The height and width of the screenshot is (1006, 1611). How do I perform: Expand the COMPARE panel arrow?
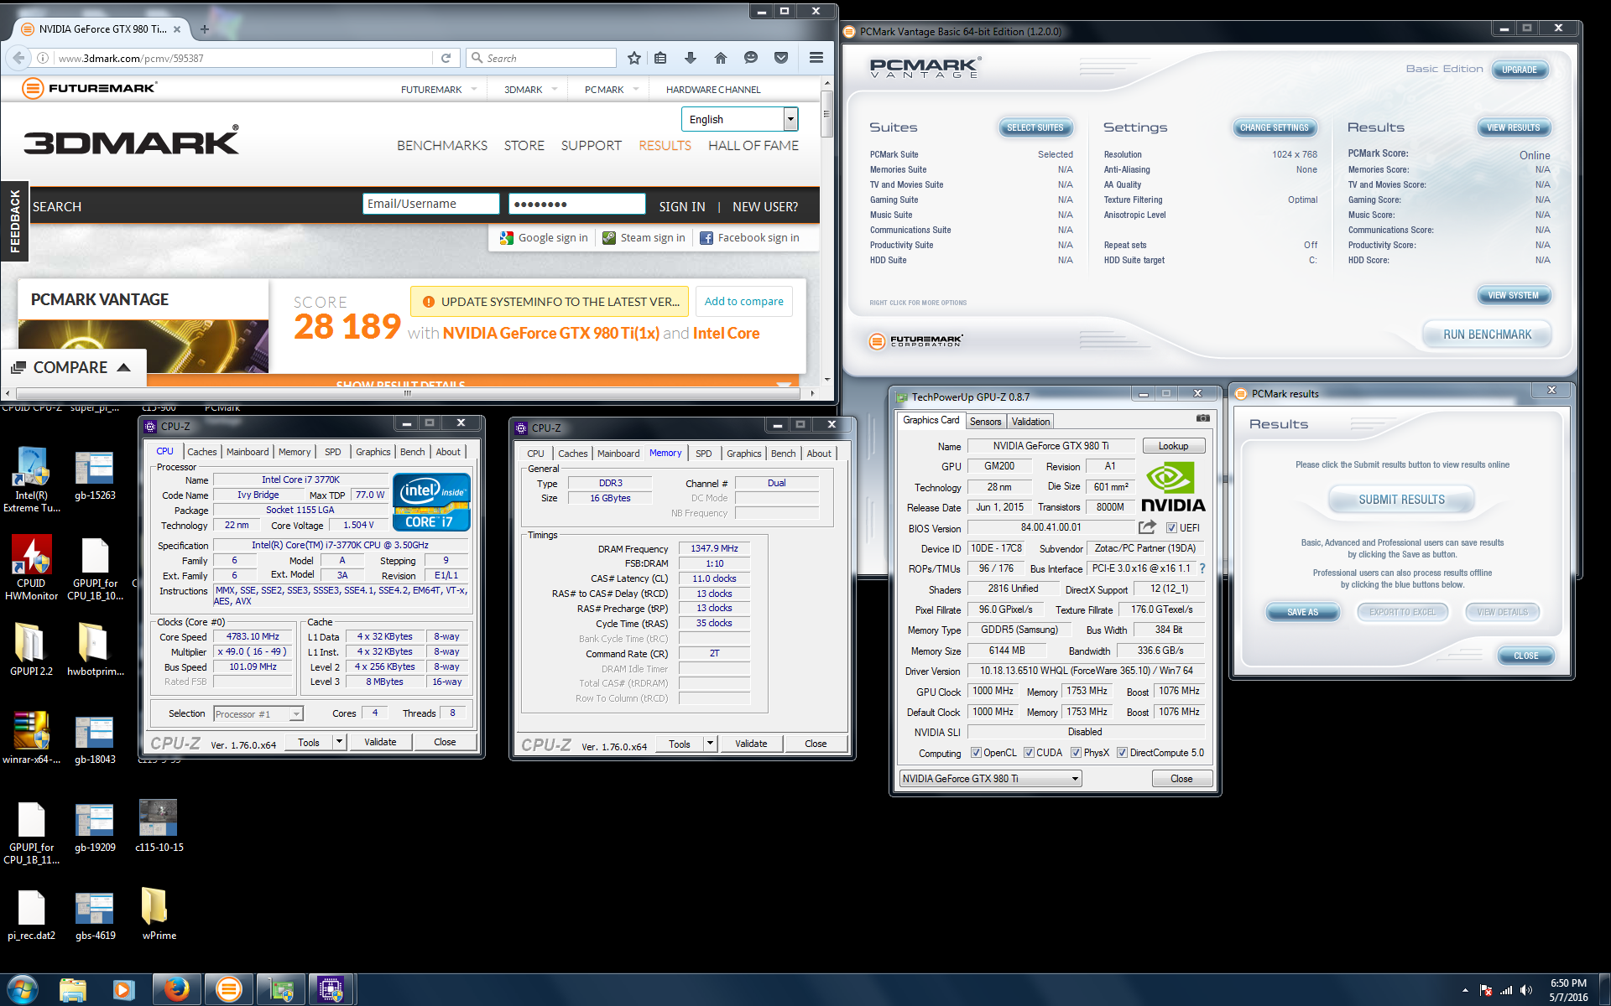[124, 367]
